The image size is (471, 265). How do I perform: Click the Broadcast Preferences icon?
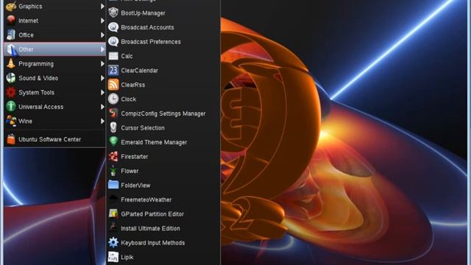tap(113, 41)
